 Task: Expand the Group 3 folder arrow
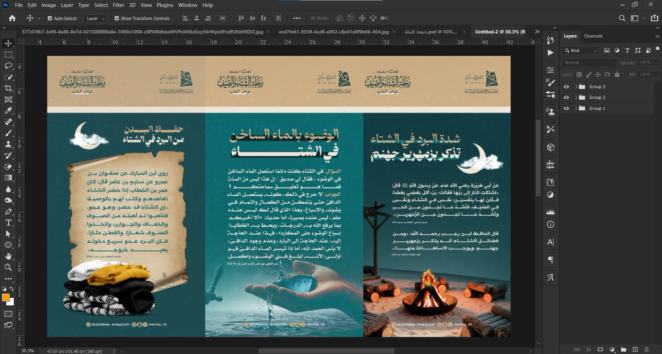(x=576, y=87)
